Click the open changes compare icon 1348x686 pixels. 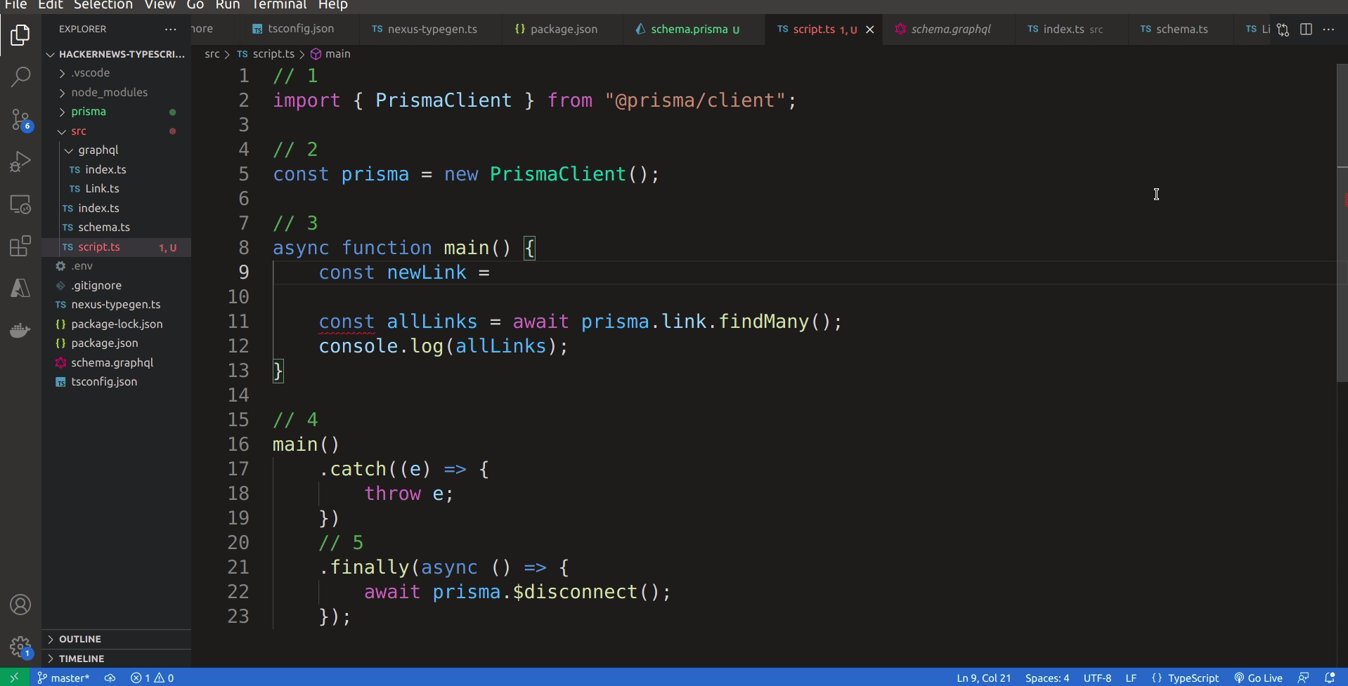[1283, 29]
